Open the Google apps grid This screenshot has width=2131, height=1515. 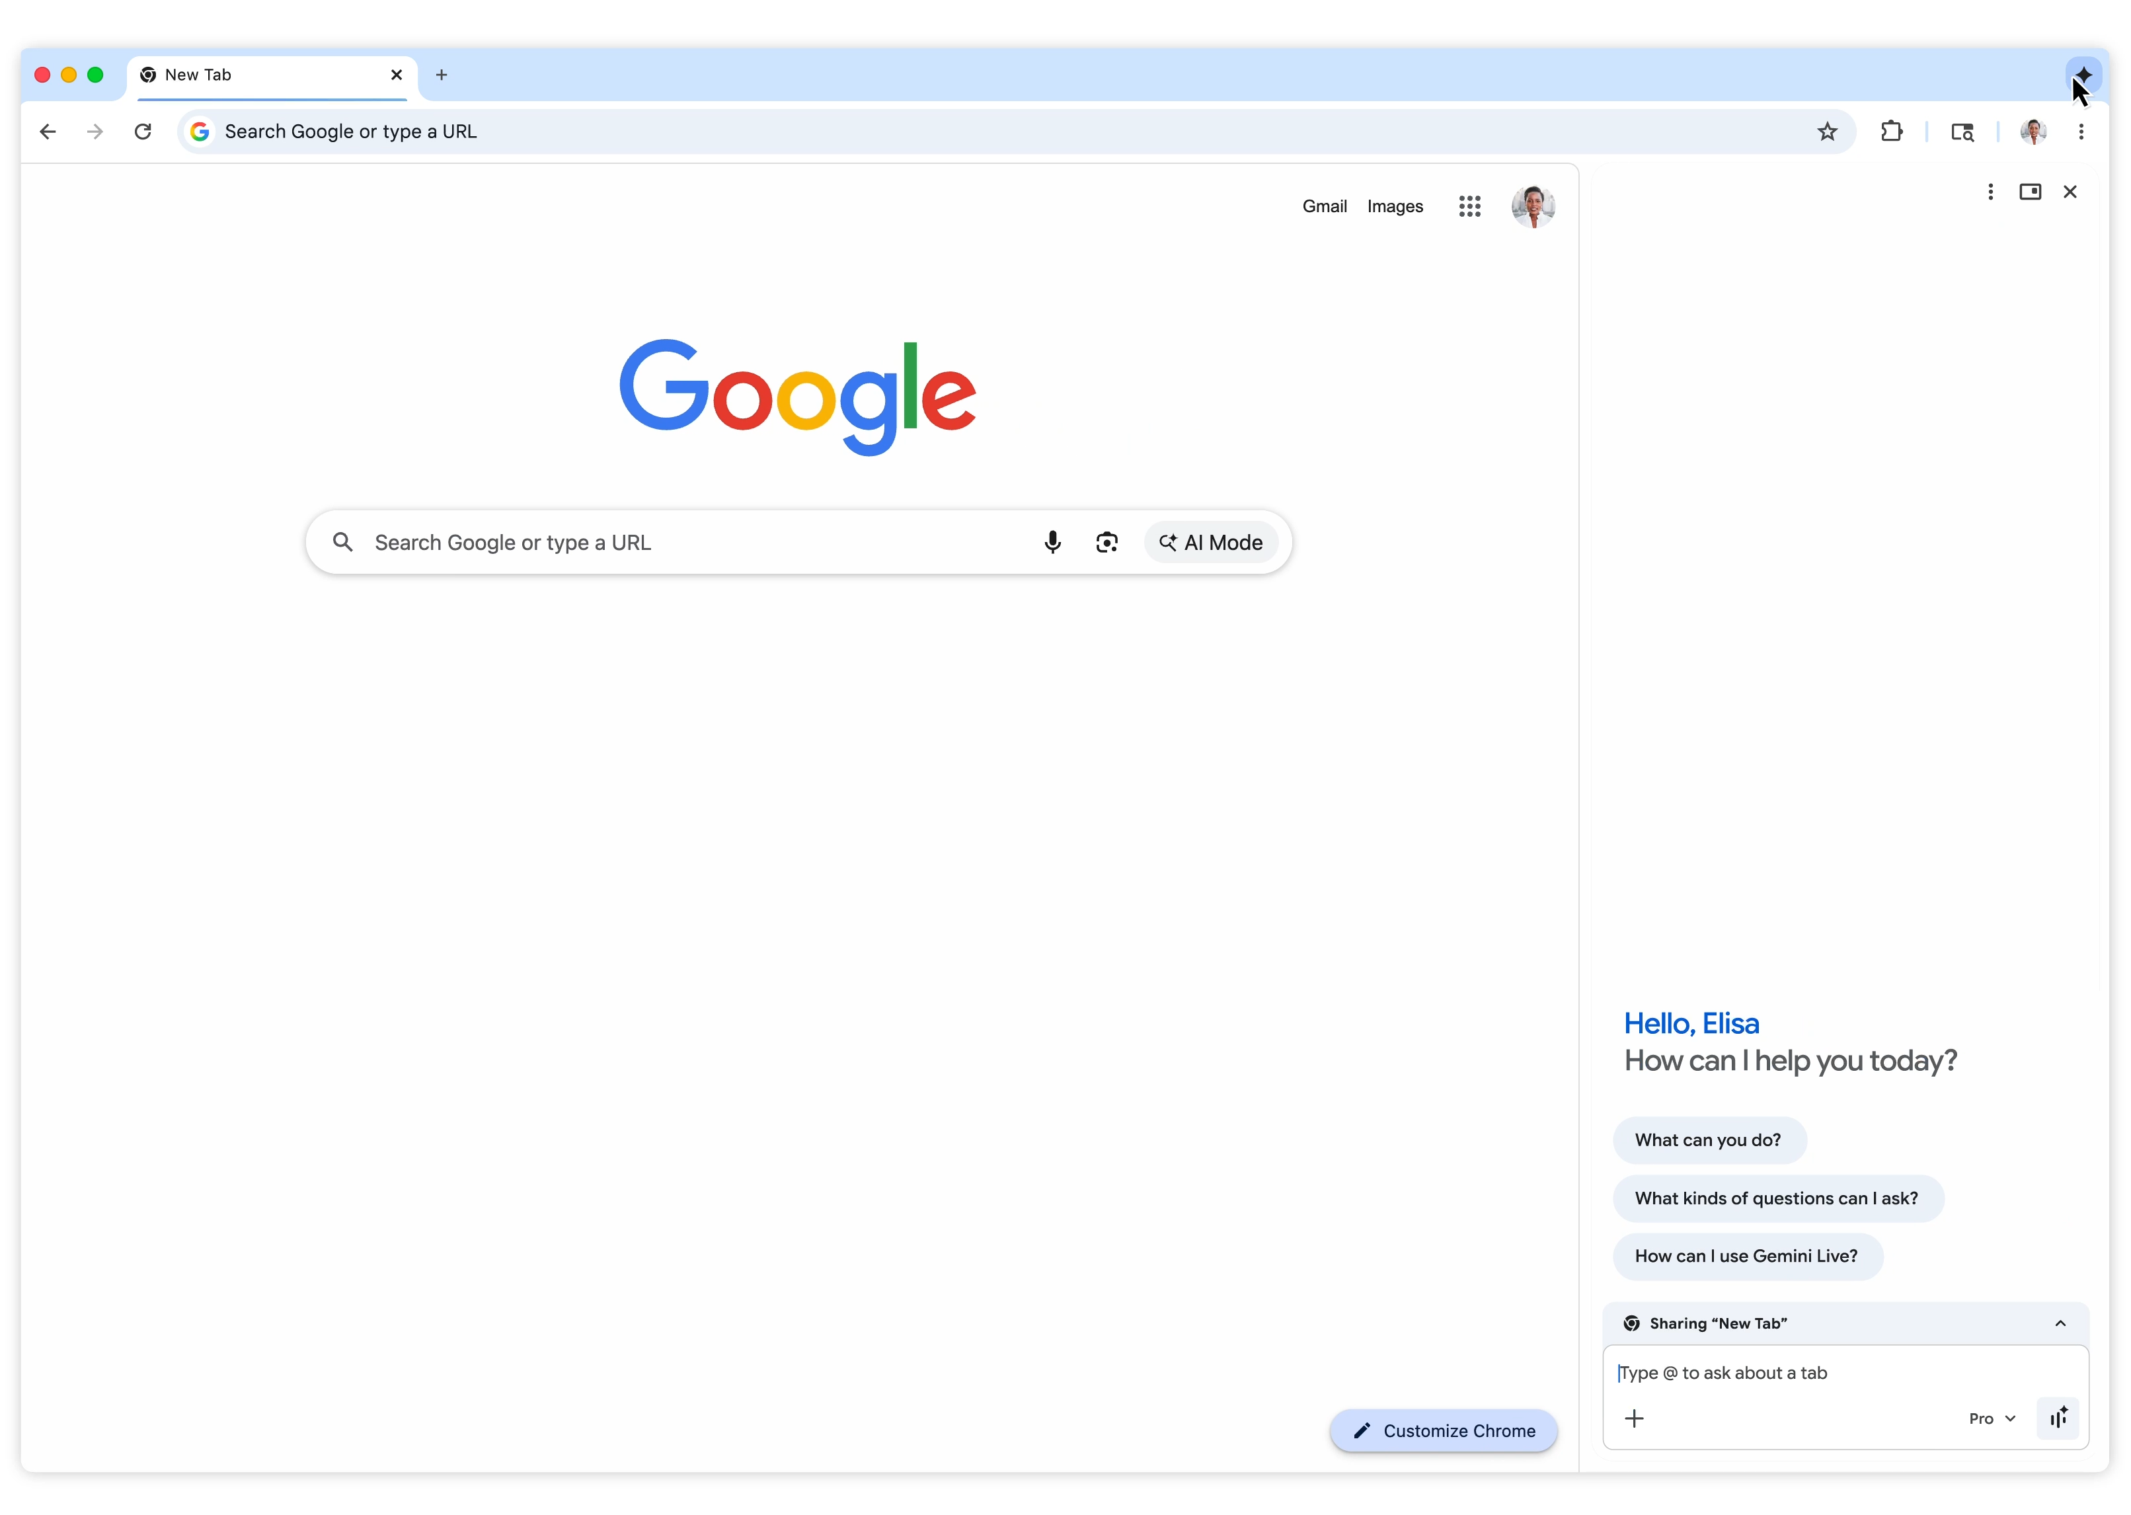[1469, 206]
